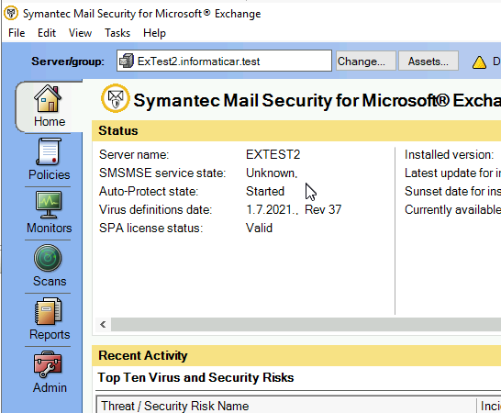Click the server icon in Server/group field
501x413 pixels.
click(127, 61)
